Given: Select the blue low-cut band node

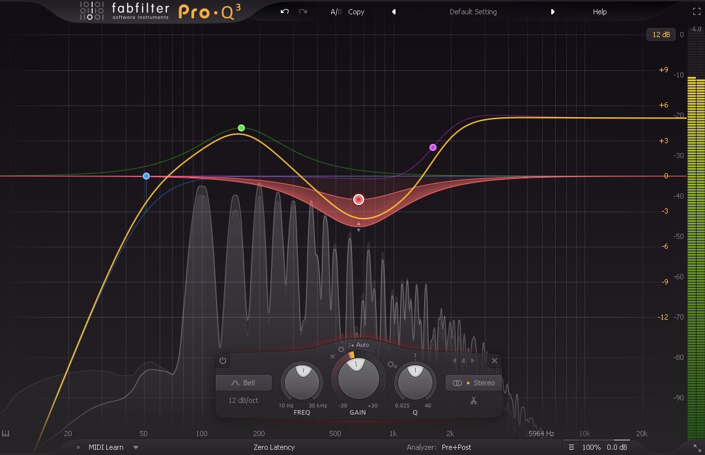Looking at the screenshot, I should pos(146,176).
